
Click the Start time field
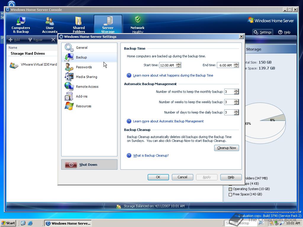click(x=168, y=65)
